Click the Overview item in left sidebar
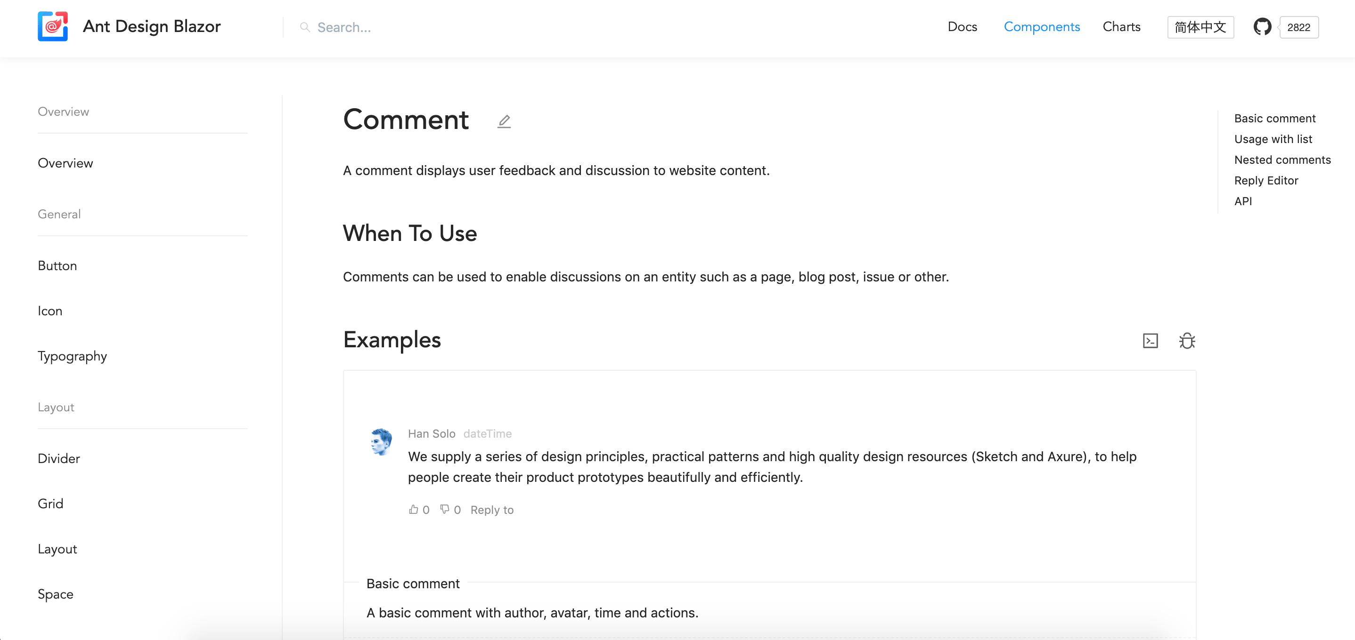The width and height of the screenshot is (1355, 640). [x=65, y=162]
